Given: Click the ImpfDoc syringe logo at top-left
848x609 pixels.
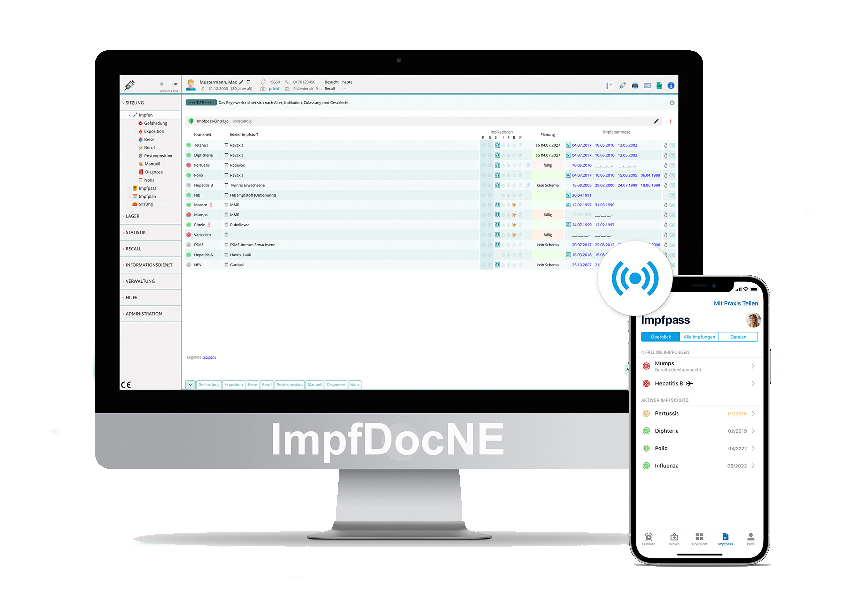Looking at the screenshot, I should click(x=130, y=85).
